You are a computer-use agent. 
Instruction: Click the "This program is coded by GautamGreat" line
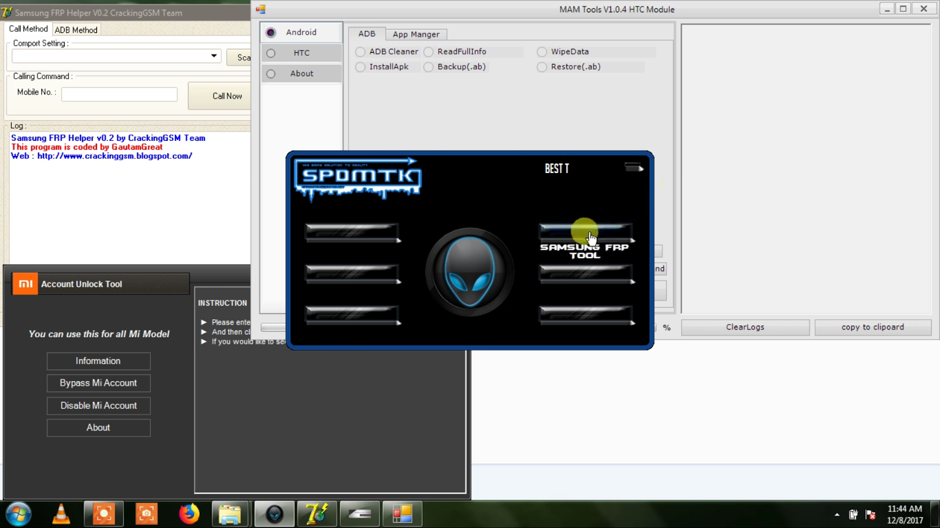coord(87,147)
